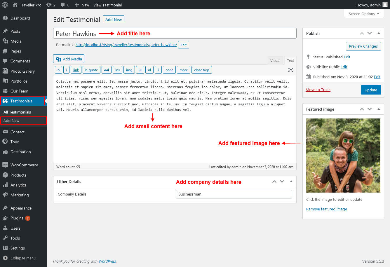
Task: Select Add New under Testimonials submenu
Action: [x=11, y=121]
